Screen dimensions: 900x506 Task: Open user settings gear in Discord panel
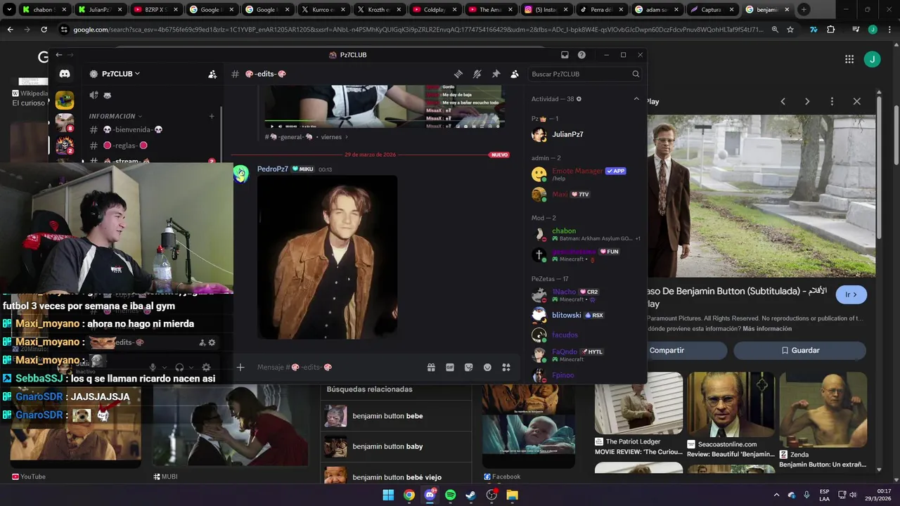[206, 367]
